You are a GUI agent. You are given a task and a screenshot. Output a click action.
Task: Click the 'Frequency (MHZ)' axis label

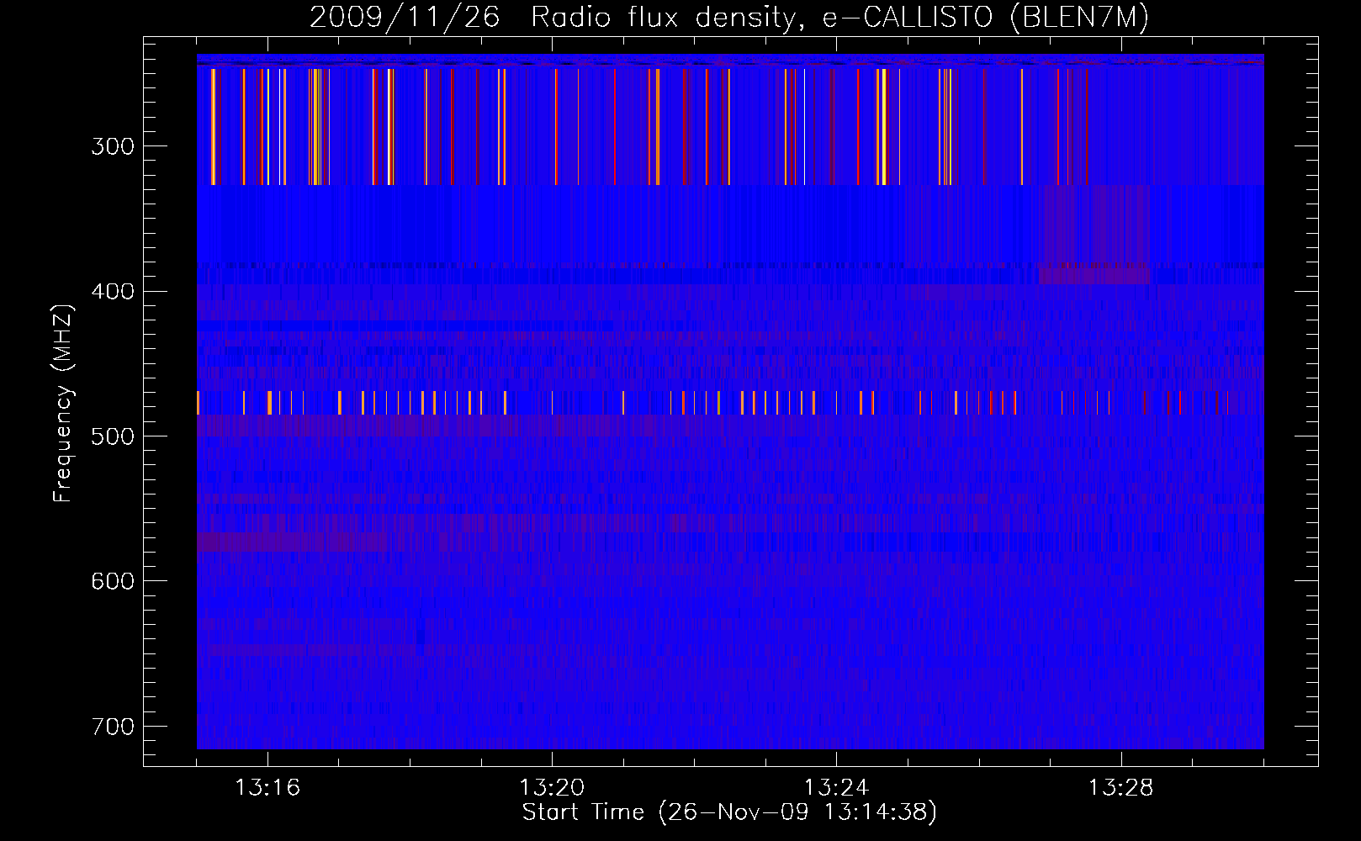tap(63, 403)
